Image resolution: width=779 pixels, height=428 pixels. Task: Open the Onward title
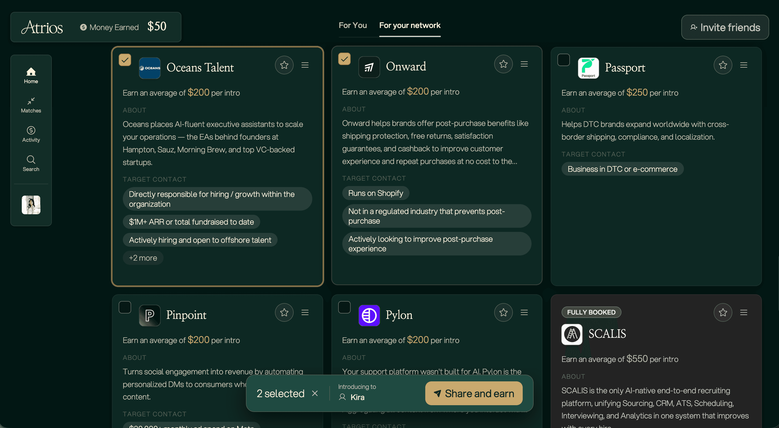[406, 66]
